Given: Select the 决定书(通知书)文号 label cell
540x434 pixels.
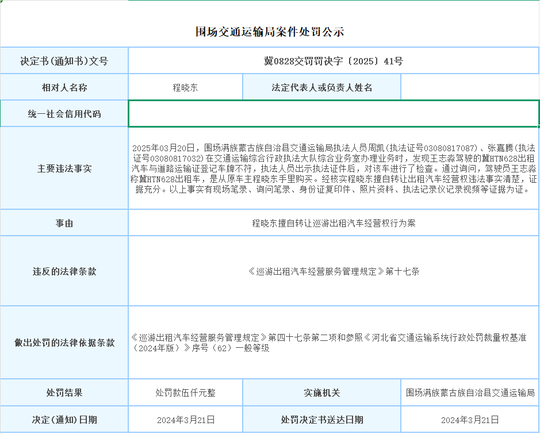Looking at the screenshot, I should (x=64, y=61).
